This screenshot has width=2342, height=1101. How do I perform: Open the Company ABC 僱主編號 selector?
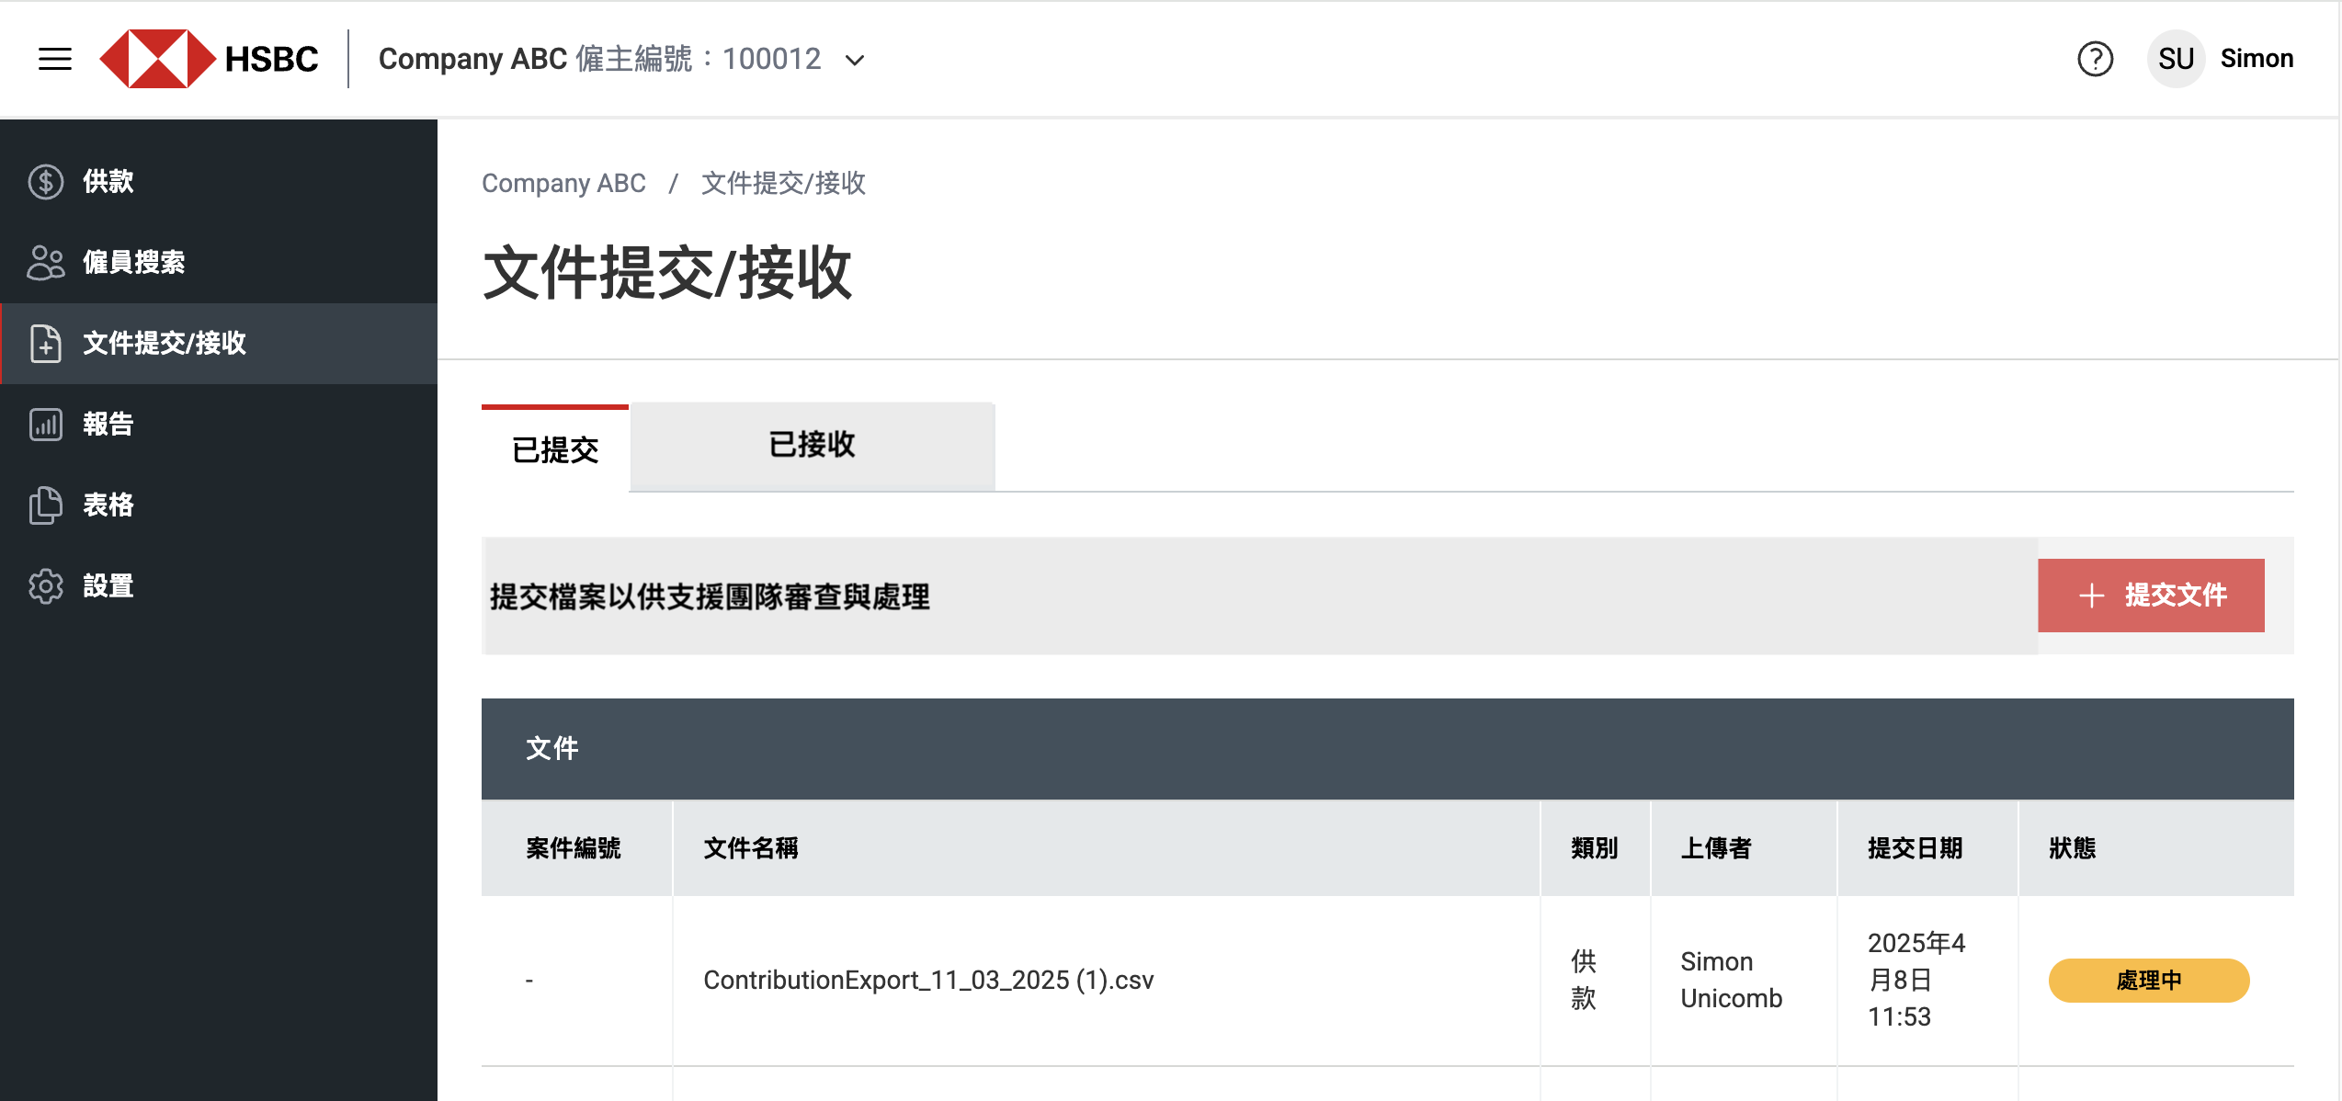[621, 59]
